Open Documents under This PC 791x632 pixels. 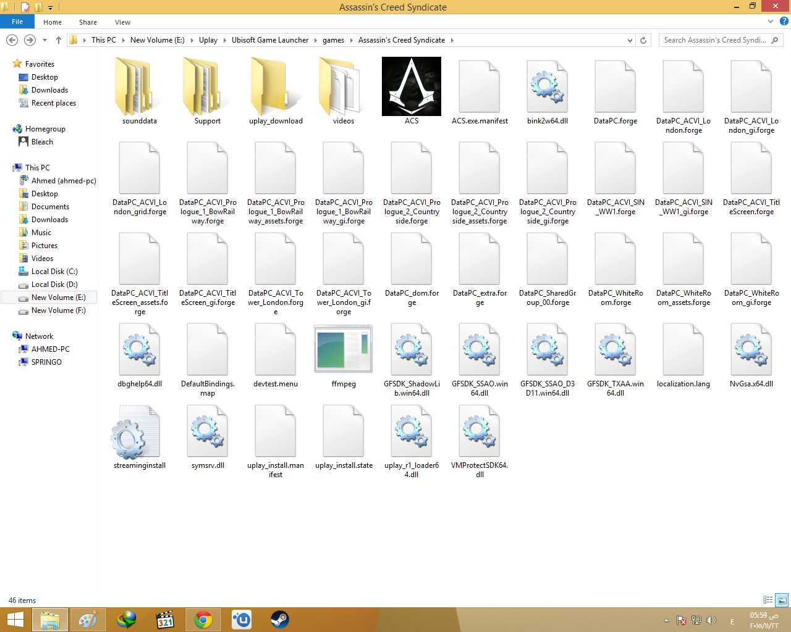click(50, 207)
